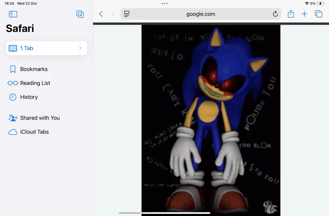
Task: Tap the 18:24 clock in status bar
Action: click(9, 3)
